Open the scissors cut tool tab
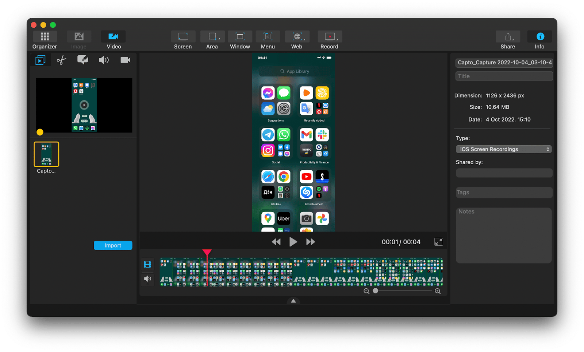584x352 pixels. point(61,60)
